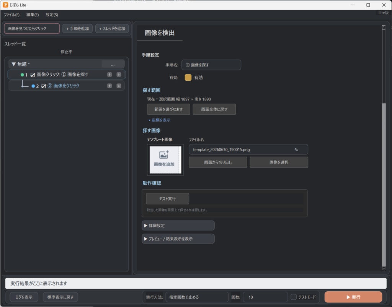This screenshot has width=392, height=307.
Task: Click 標準表示に戻す button
Action: (60, 297)
